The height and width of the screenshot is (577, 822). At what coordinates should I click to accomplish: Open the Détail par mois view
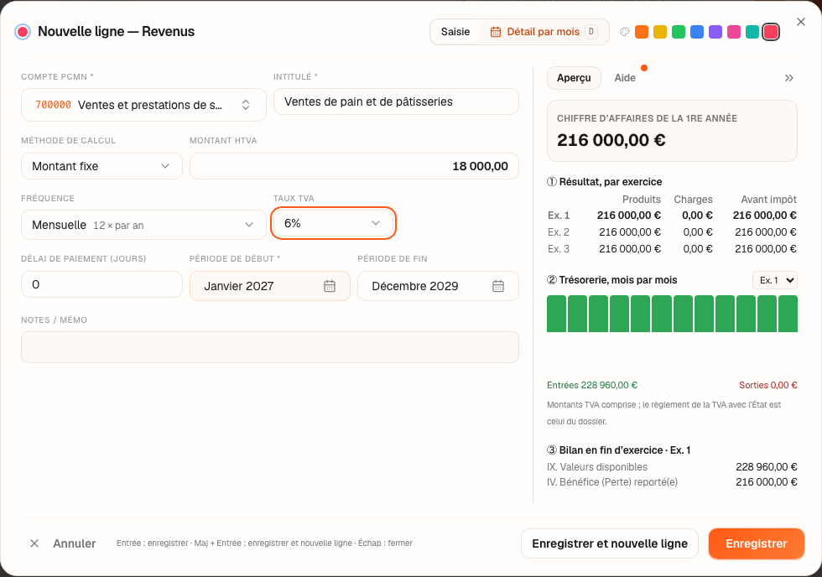tap(544, 32)
